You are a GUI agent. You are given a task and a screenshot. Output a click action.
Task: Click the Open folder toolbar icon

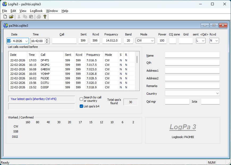11,17
